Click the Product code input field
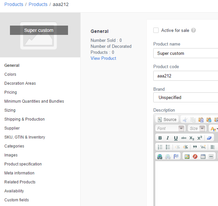Image resolution: width=218 pixels, height=206 pixels. tap(185, 76)
